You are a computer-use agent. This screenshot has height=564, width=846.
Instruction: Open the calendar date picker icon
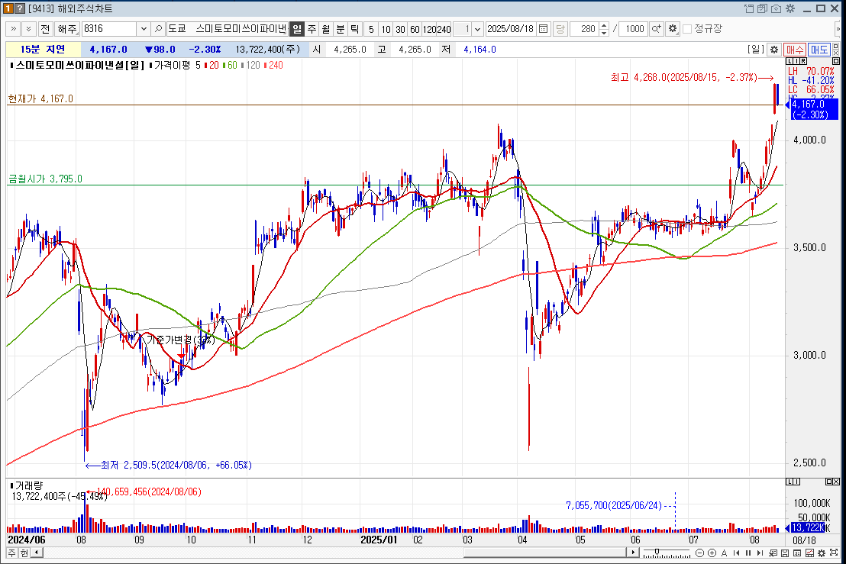click(x=543, y=29)
